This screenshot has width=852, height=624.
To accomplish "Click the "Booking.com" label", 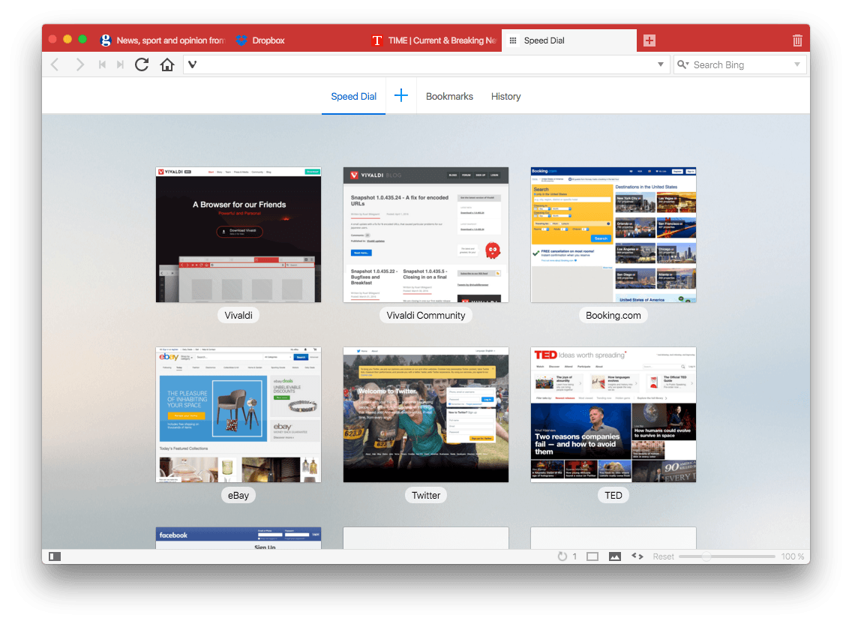I will click(x=613, y=315).
